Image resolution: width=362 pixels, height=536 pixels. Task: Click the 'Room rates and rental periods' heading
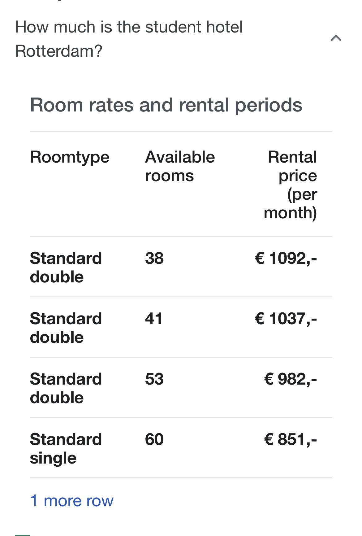coord(166,105)
